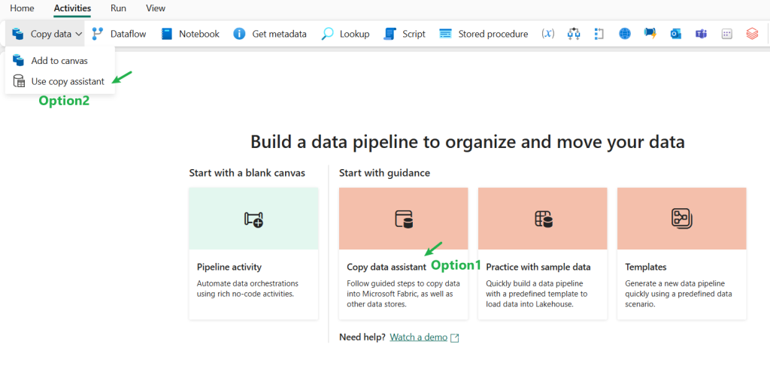Click the Templates card icon
Screen dimensions: 770x381
tap(681, 219)
